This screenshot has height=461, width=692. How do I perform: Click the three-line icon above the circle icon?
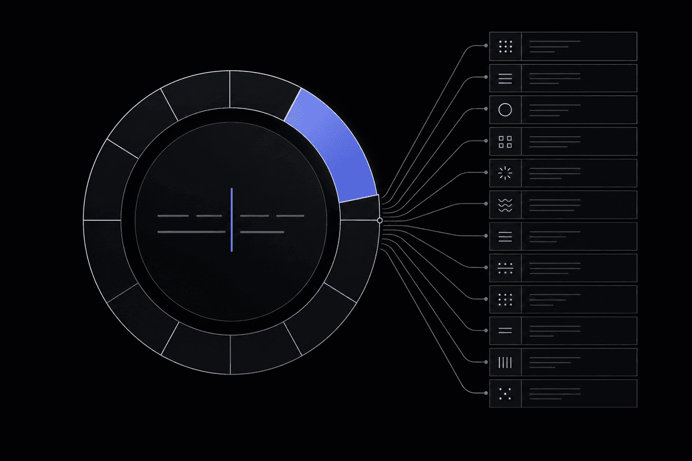(x=505, y=78)
